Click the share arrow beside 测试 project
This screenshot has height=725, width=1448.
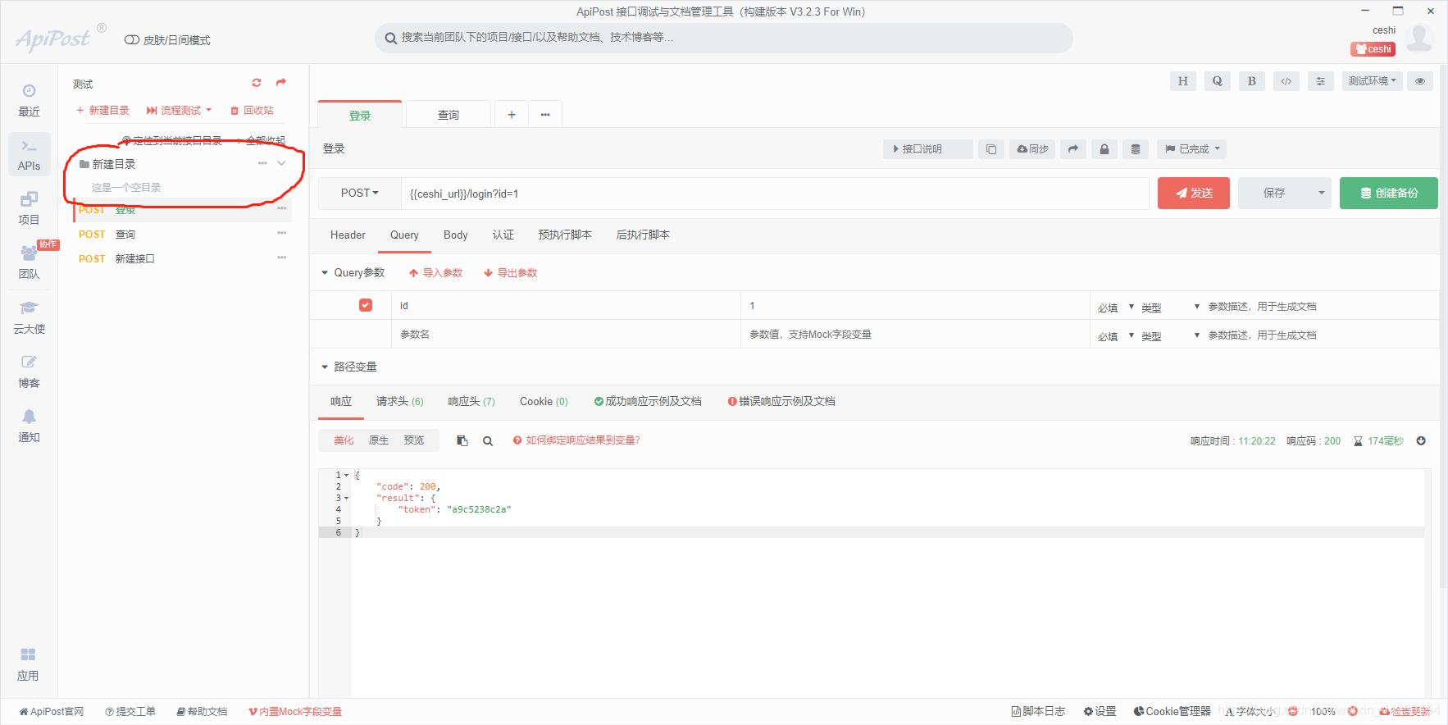click(x=281, y=82)
